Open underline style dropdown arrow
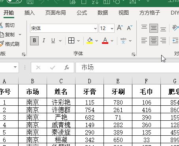The image size is (179, 146). pos(60,41)
